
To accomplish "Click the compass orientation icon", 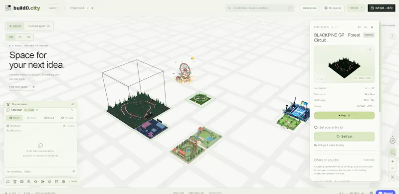I will (393, 141).
